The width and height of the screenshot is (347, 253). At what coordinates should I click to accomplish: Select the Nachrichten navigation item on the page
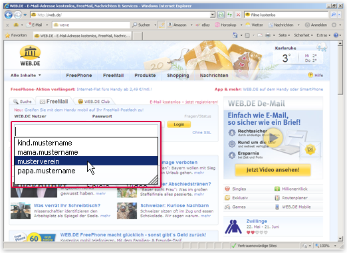click(214, 76)
